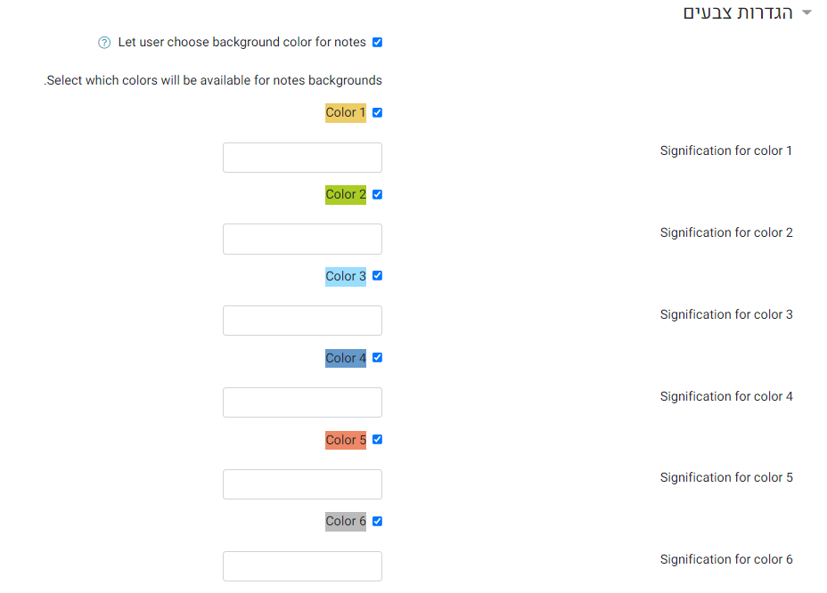Click the yellow Color 1 swatch label
The width and height of the screenshot is (827, 593).
(346, 113)
